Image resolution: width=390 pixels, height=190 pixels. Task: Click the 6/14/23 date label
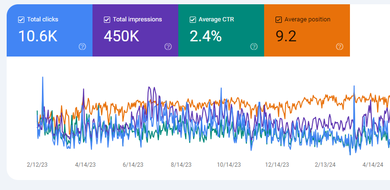133,165
